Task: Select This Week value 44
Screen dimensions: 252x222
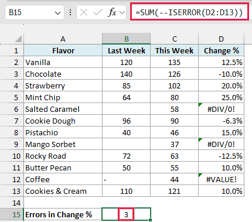Action: pos(175,179)
